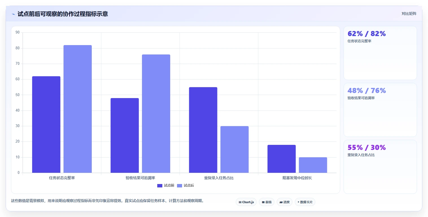The height and width of the screenshot is (217, 428).
Task: Click the 阻塞发现中位时长 x-axis label
Action: (297, 178)
